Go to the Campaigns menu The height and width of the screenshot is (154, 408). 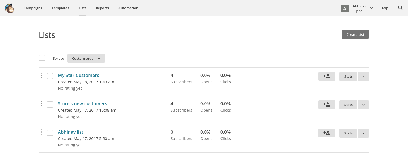tap(33, 8)
